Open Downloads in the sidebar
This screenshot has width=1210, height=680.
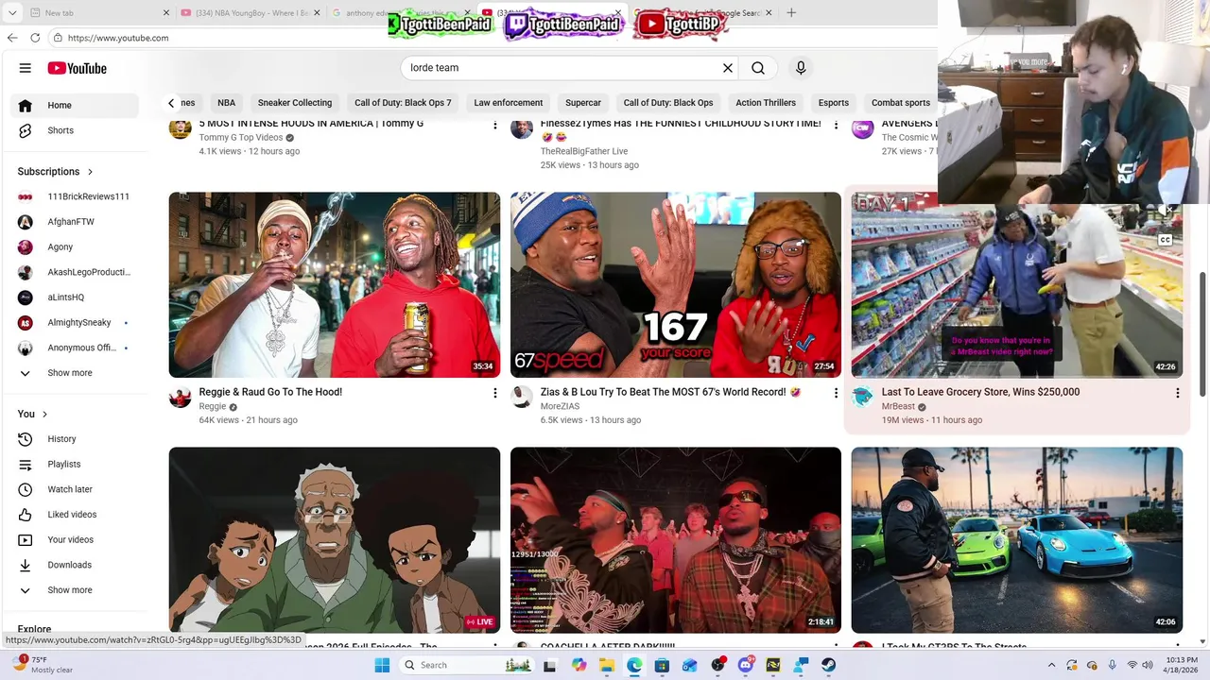coord(74,565)
